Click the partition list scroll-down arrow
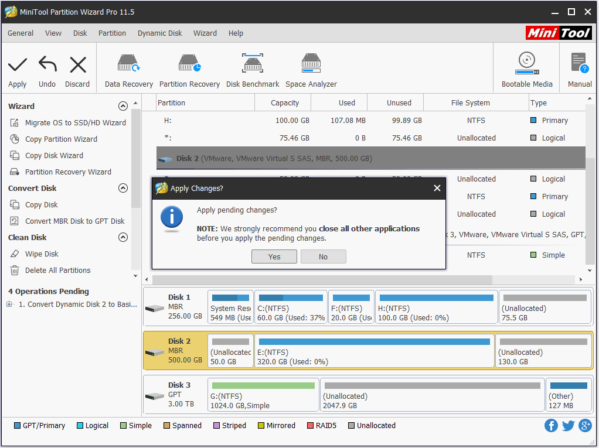This screenshot has height=448, width=599. pyautogui.click(x=590, y=271)
